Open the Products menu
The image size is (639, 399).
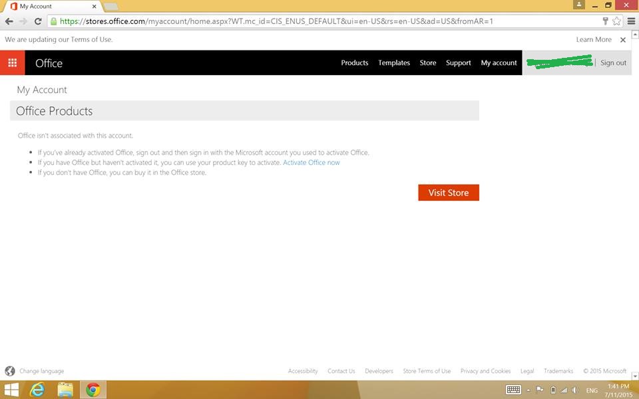[x=355, y=63]
